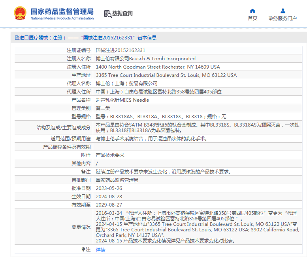This screenshot has width=307, height=257.
Task: Click the 首页 home icon
Action: [252, 11]
